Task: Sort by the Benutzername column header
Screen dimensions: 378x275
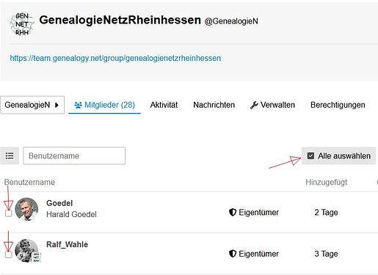Action: (x=29, y=182)
